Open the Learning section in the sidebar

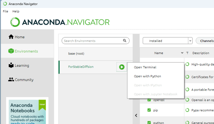pos(27,65)
